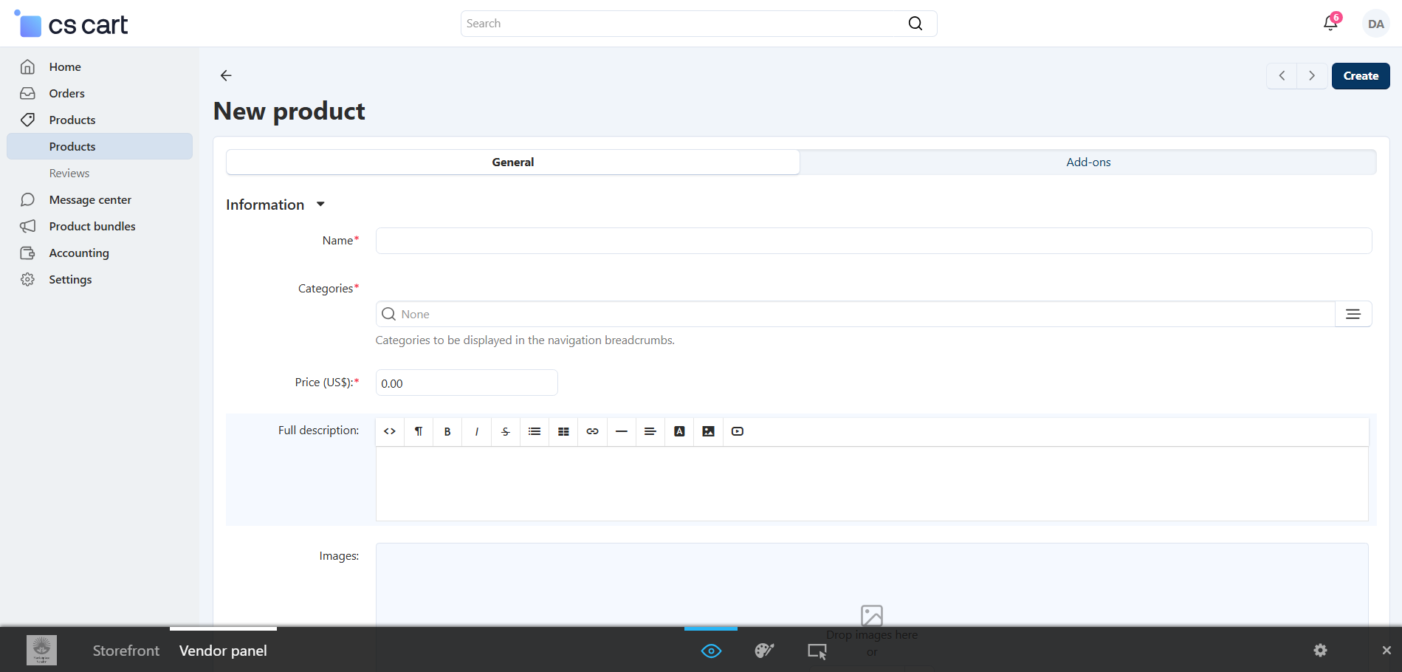Screen dimensions: 1402x672
Task: Insert a link using the editor toolbar
Action: coord(592,431)
